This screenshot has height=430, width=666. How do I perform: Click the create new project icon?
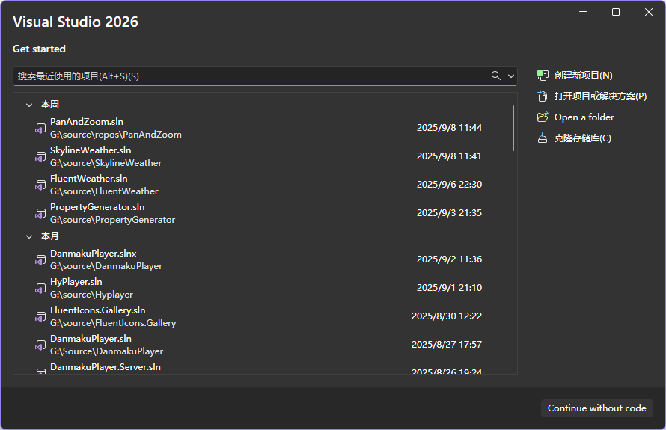pyautogui.click(x=543, y=76)
